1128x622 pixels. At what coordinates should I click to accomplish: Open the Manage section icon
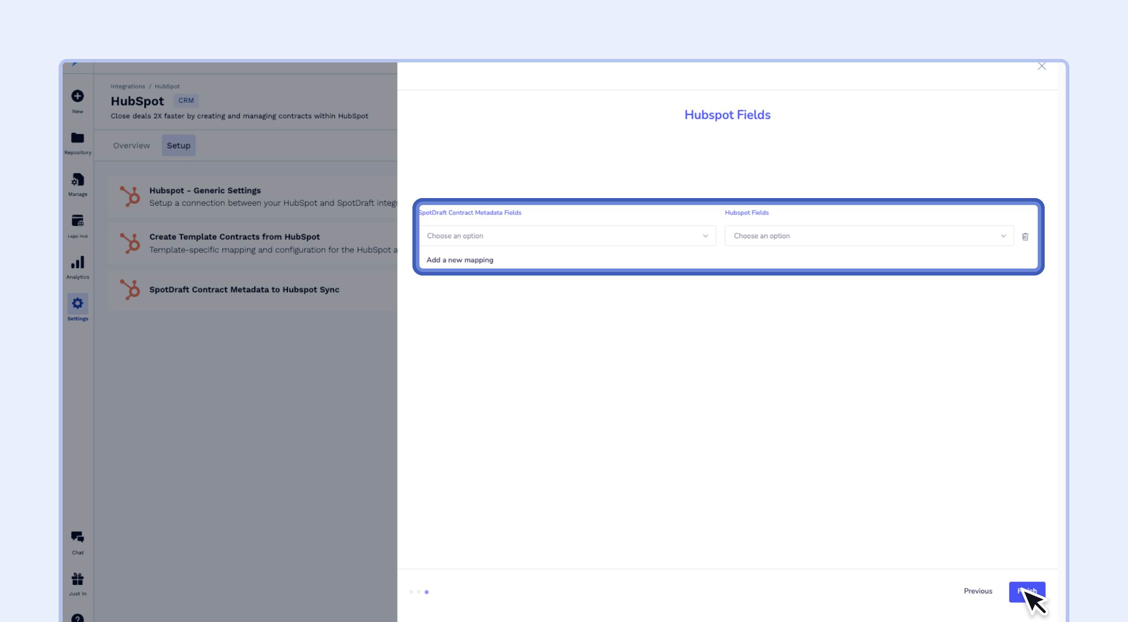point(78,180)
